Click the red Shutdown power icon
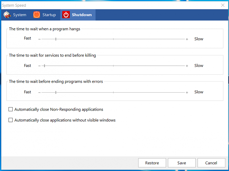The height and width of the screenshot is (171, 229). pyautogui.click(x=66, y=15)
